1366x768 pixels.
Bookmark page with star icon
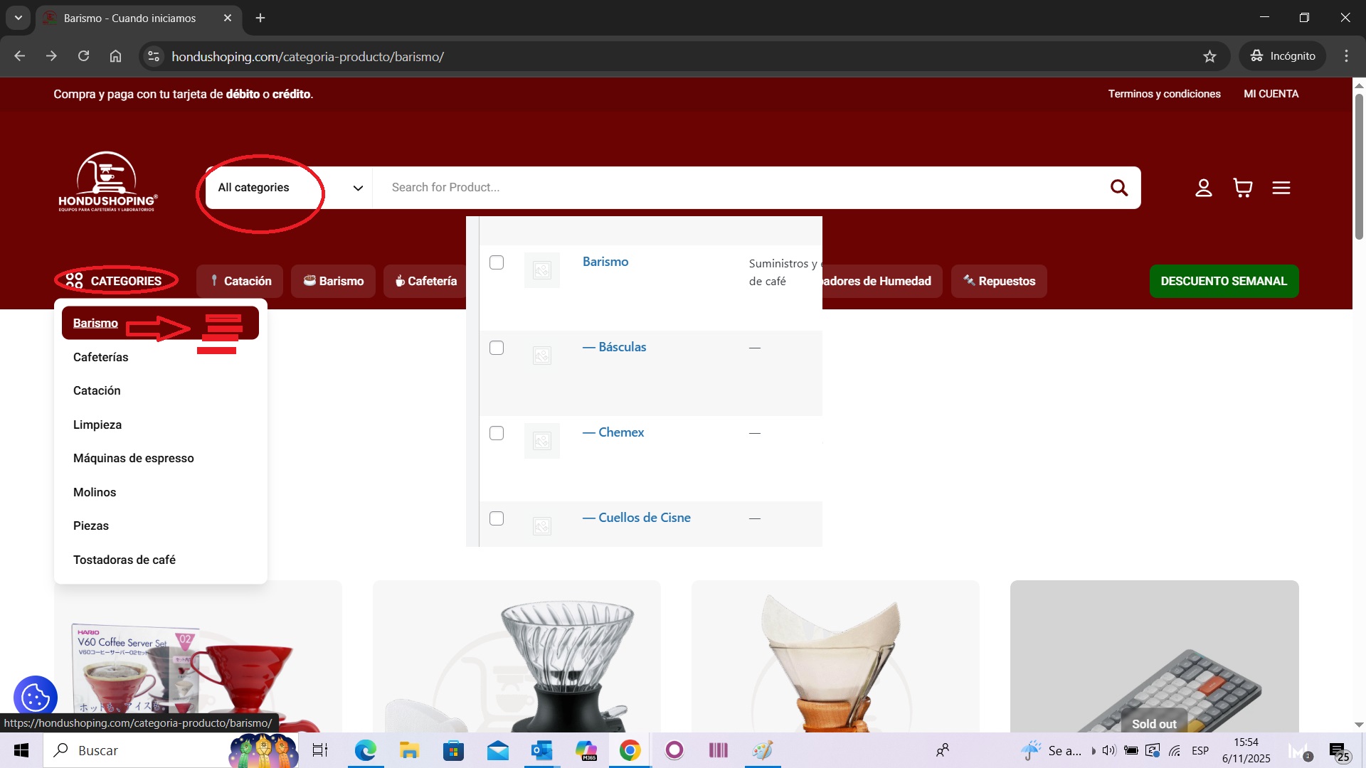coord(1209,56)
